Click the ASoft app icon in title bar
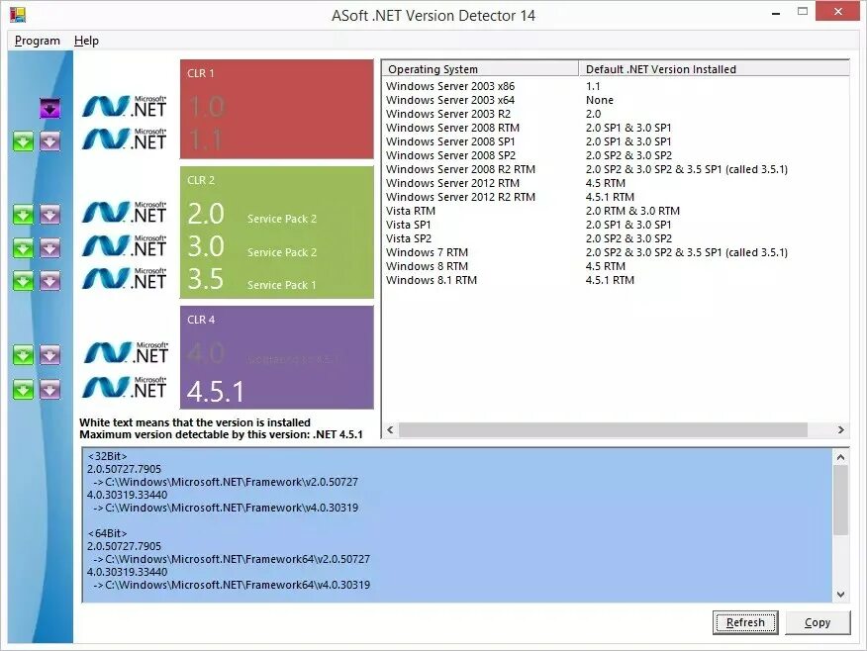Screen dimensions: 867x651 (x=18, y=15)
